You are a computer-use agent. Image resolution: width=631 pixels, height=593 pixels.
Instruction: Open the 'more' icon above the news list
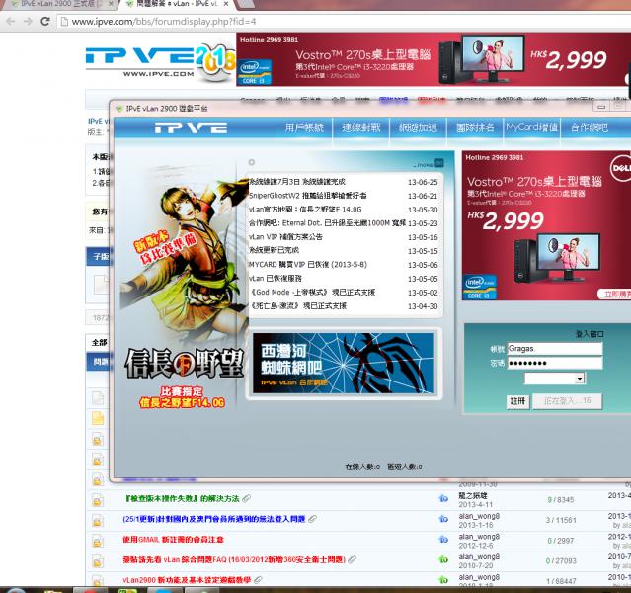point(439,163)
